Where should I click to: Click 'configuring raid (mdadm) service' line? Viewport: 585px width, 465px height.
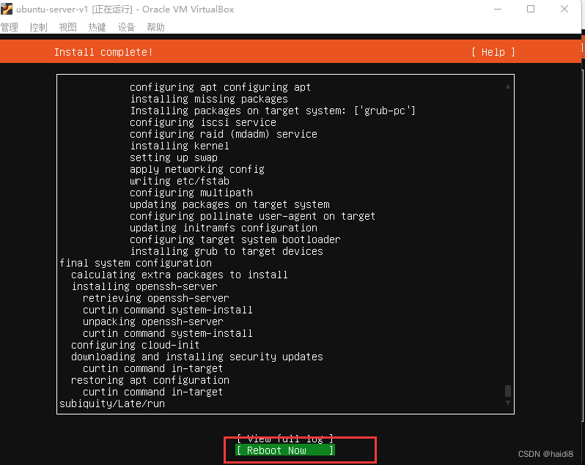[224, 134]
